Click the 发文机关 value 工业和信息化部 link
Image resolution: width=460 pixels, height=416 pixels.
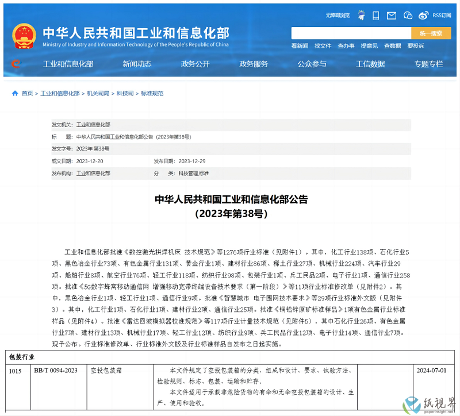(93, 125)
